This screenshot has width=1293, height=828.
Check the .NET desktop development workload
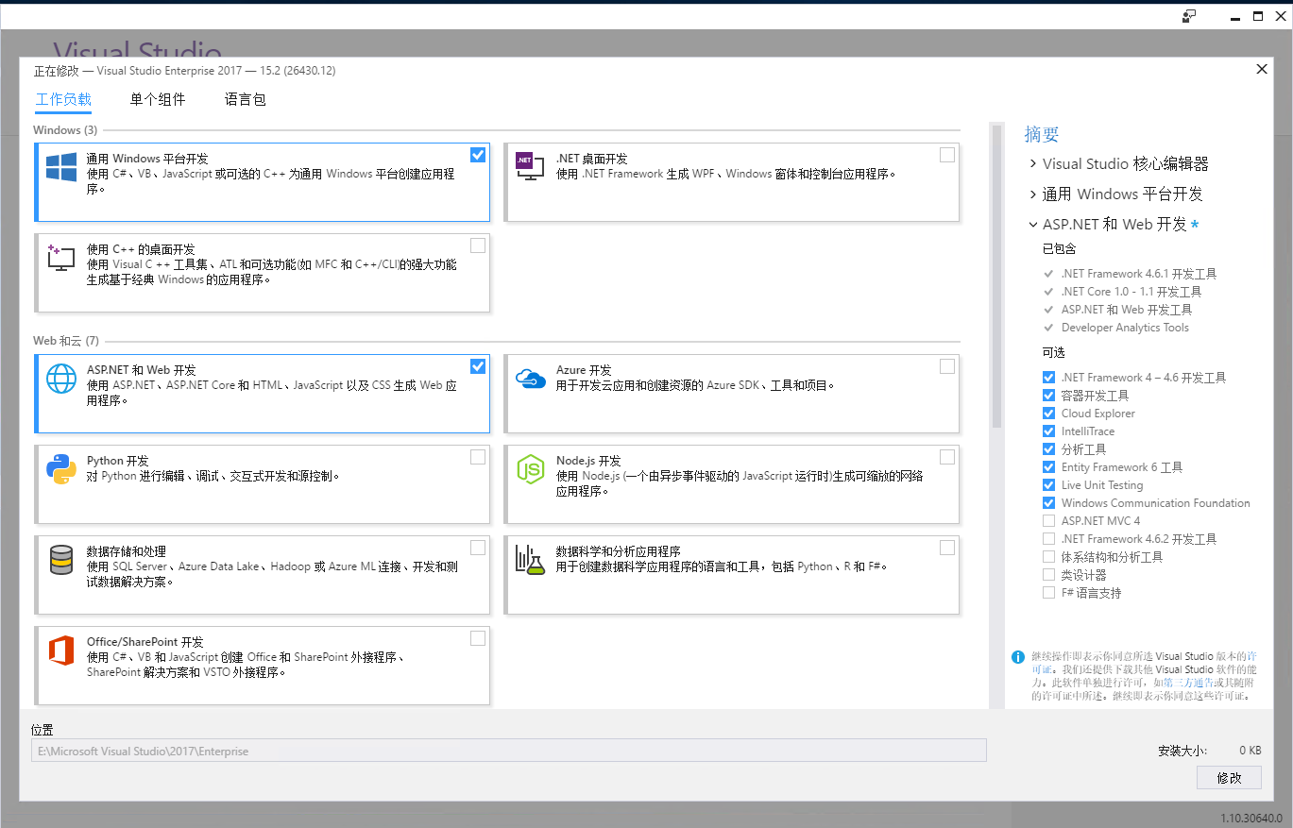point(947,155)
